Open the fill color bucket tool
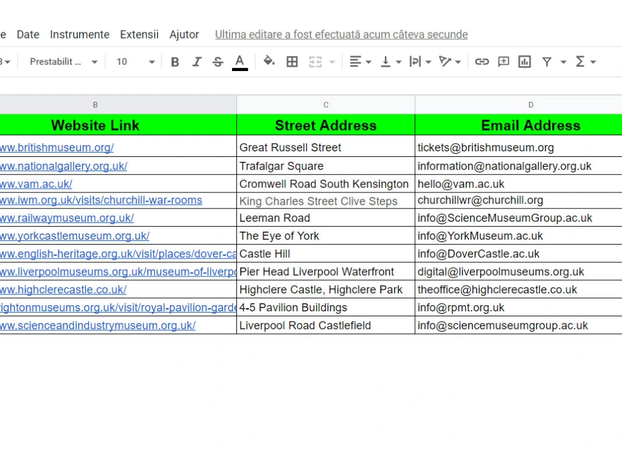622x467 pixels. 269,62
